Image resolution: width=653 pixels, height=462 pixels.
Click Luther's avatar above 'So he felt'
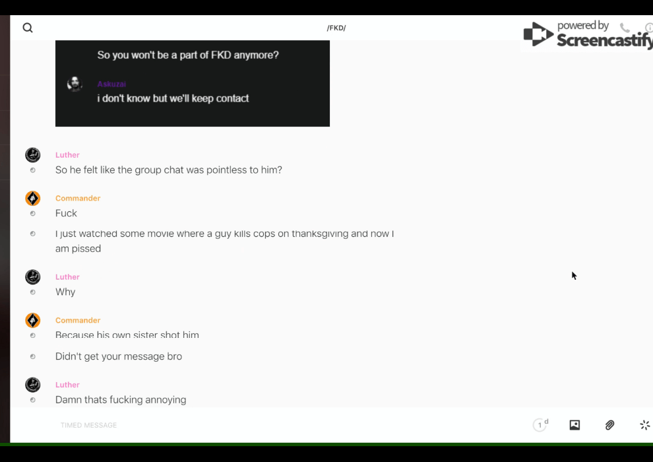pos(32,155)
